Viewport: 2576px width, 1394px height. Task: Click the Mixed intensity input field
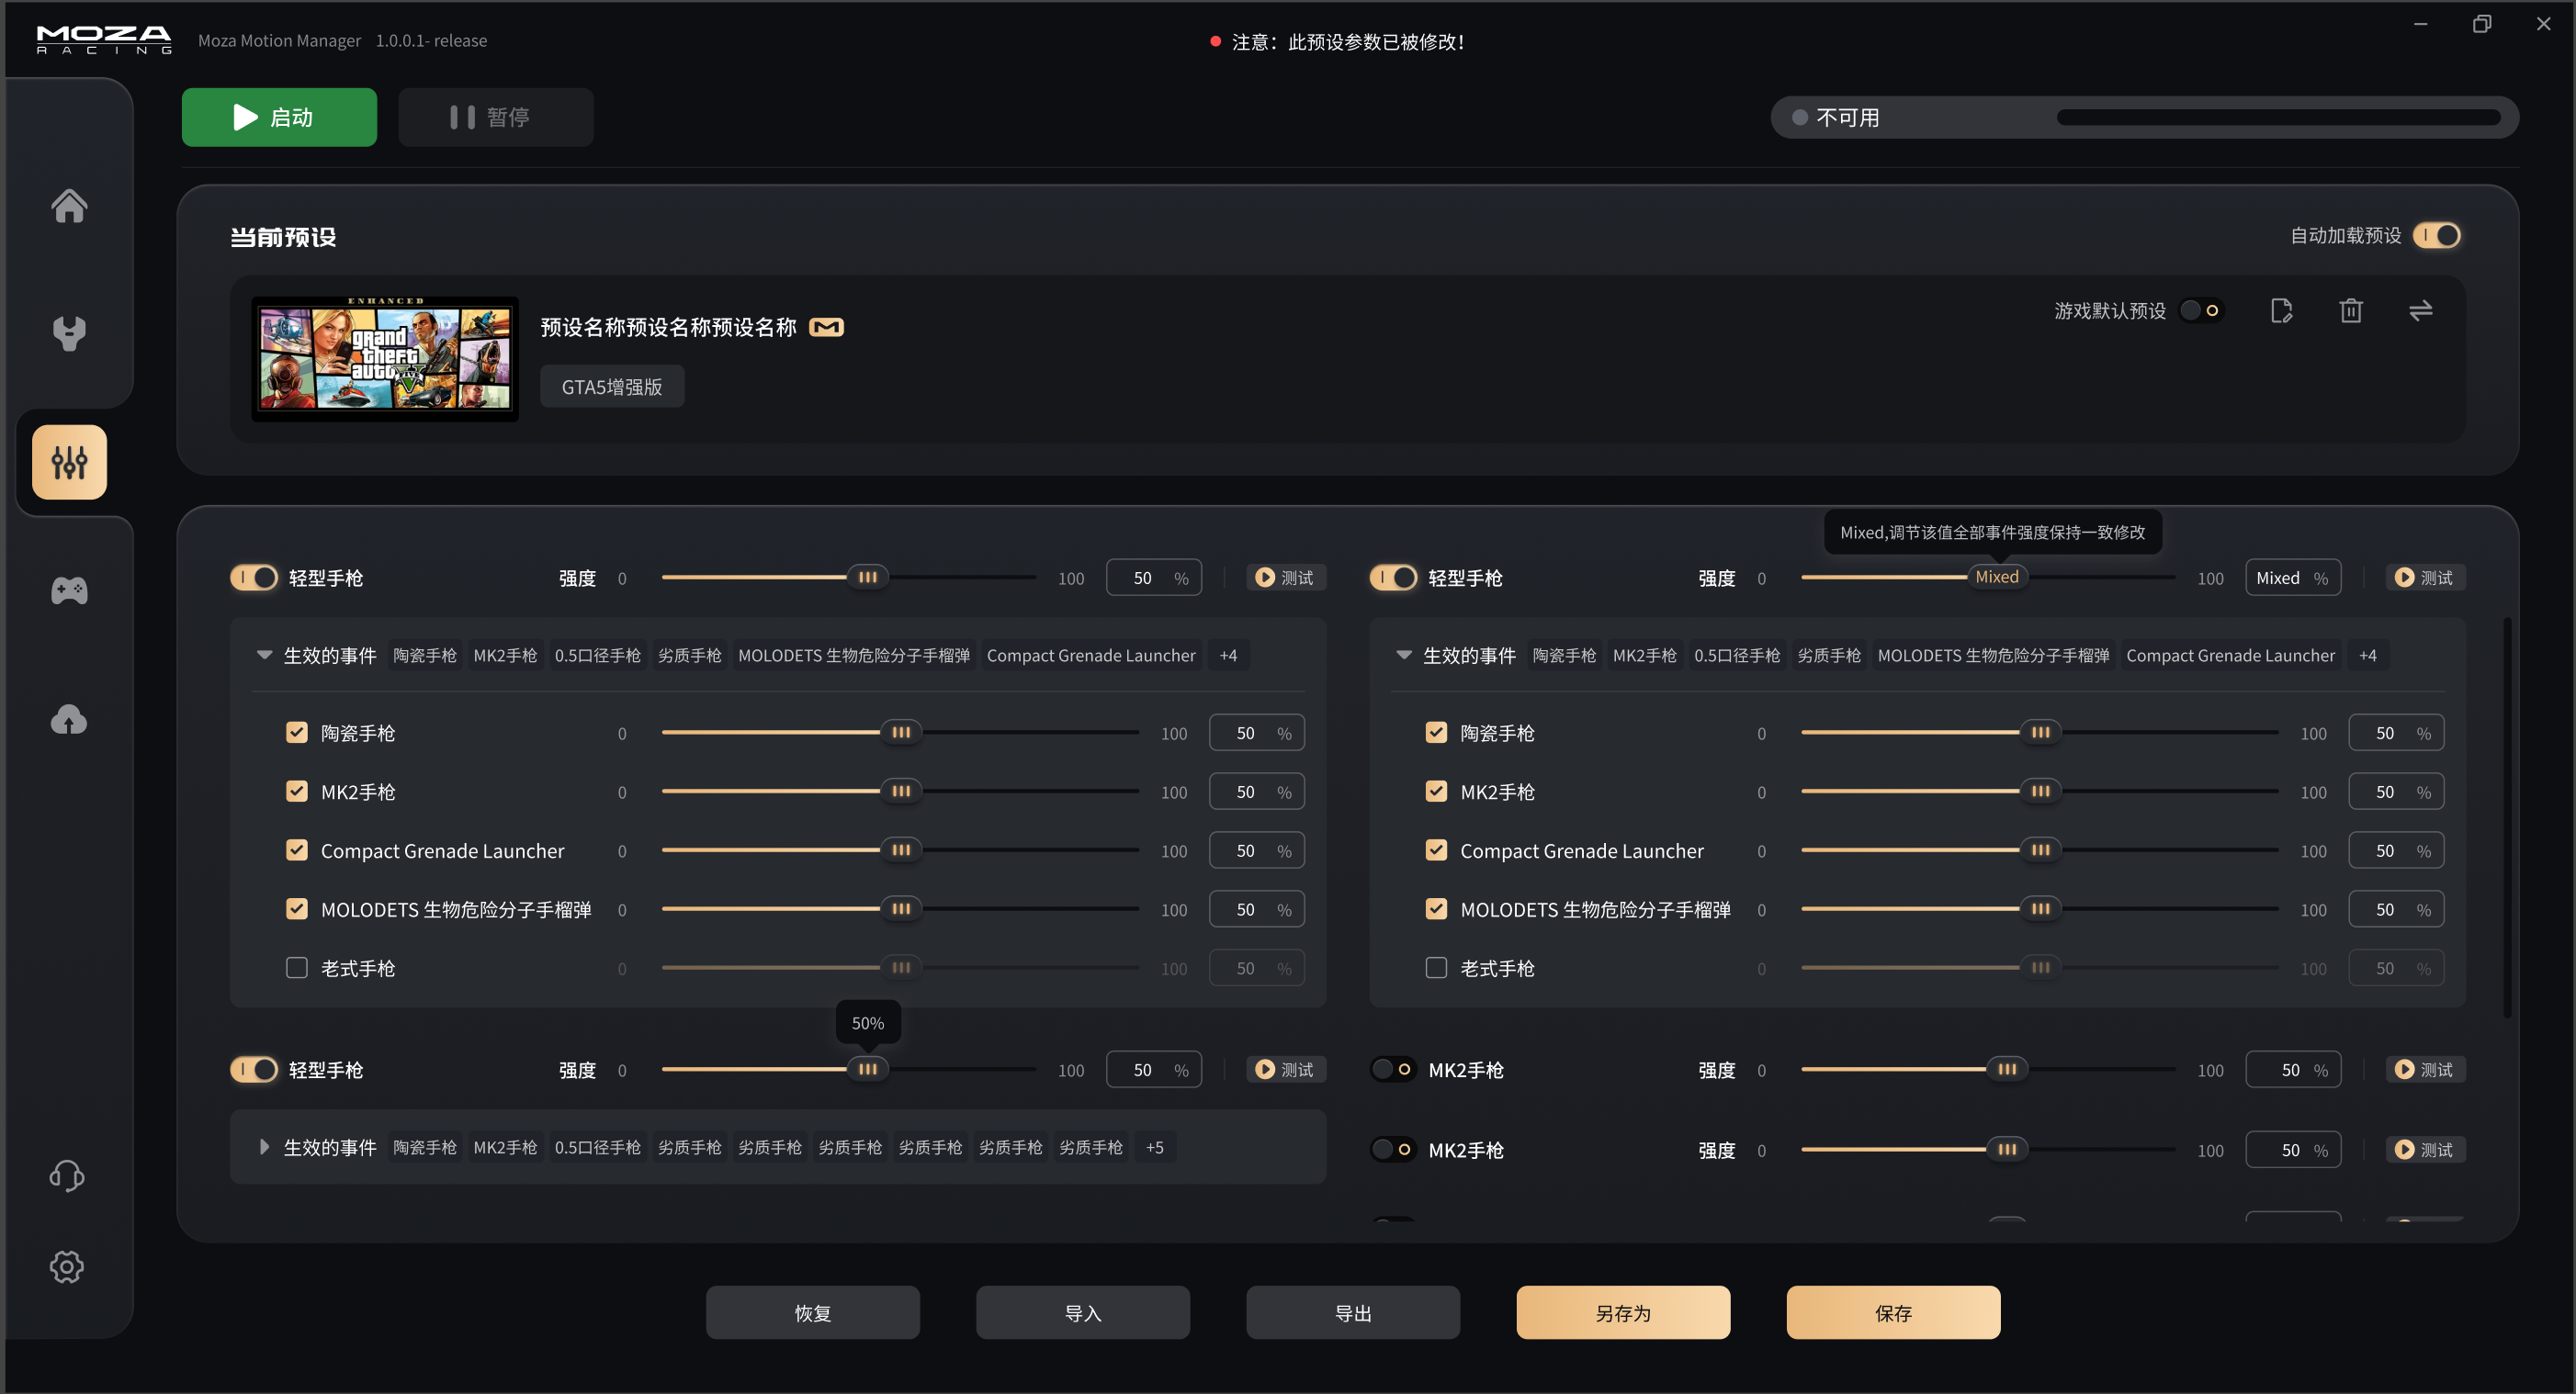(x=2293, y=578)
